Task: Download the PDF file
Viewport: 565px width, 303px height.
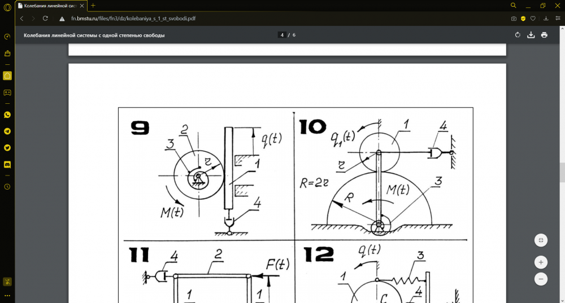Action: click(531, 35)
